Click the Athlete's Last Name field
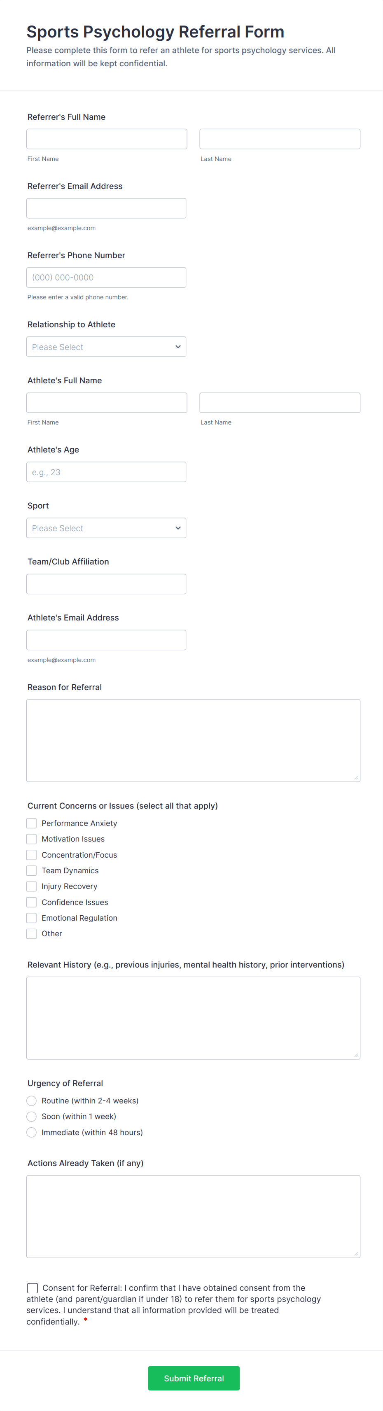 click(280, 403)
